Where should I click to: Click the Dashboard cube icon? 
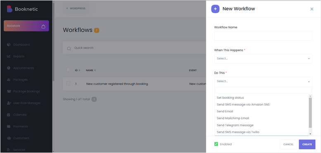9,44
